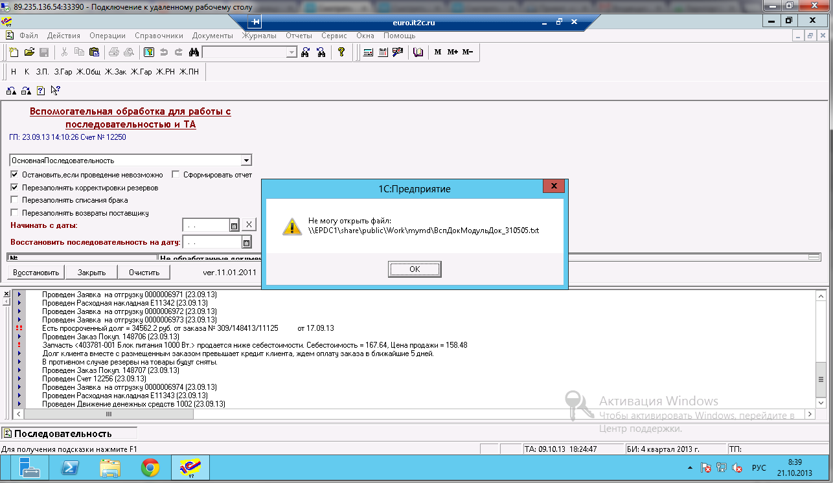
Task: Open the calculator icon in toolbar
Action: [x=368, y=52]
